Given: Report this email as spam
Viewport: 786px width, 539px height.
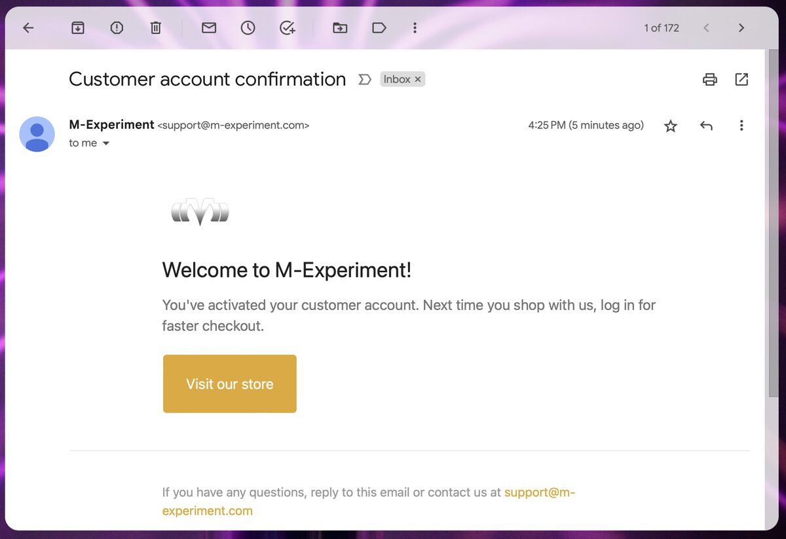Looking at the screenshot, I should 117,27.
